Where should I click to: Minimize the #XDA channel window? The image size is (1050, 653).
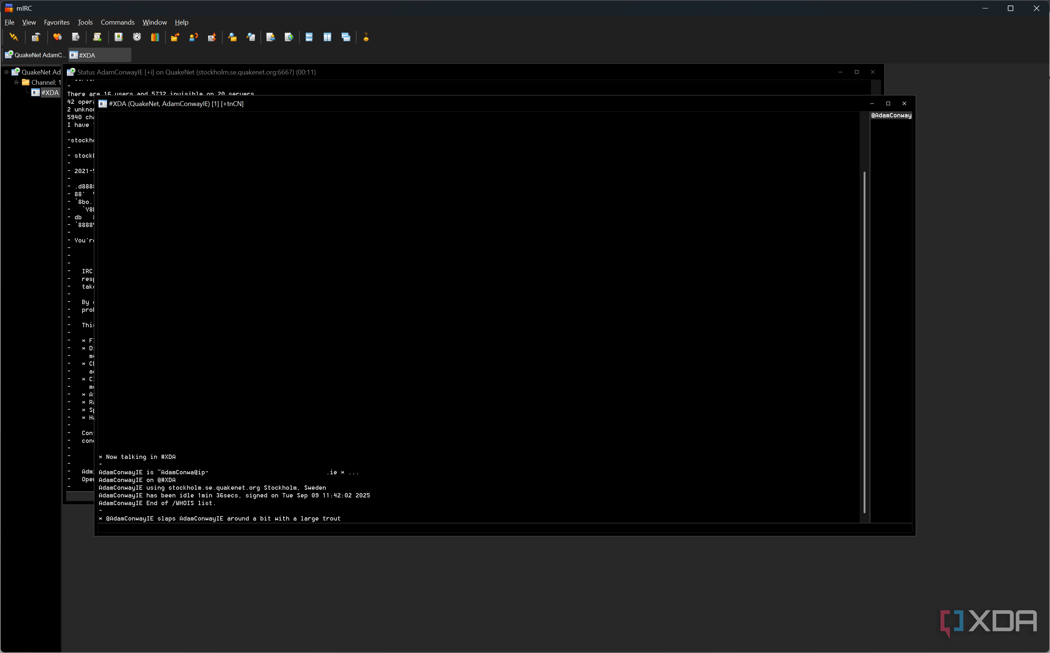[x=872, y=104]
